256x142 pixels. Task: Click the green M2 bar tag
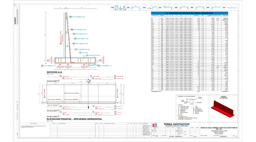click(x=75, y=39)
